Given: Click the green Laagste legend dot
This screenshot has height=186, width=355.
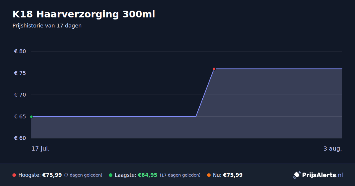Looking at the screenshot, I should click(x=111, y=175).
